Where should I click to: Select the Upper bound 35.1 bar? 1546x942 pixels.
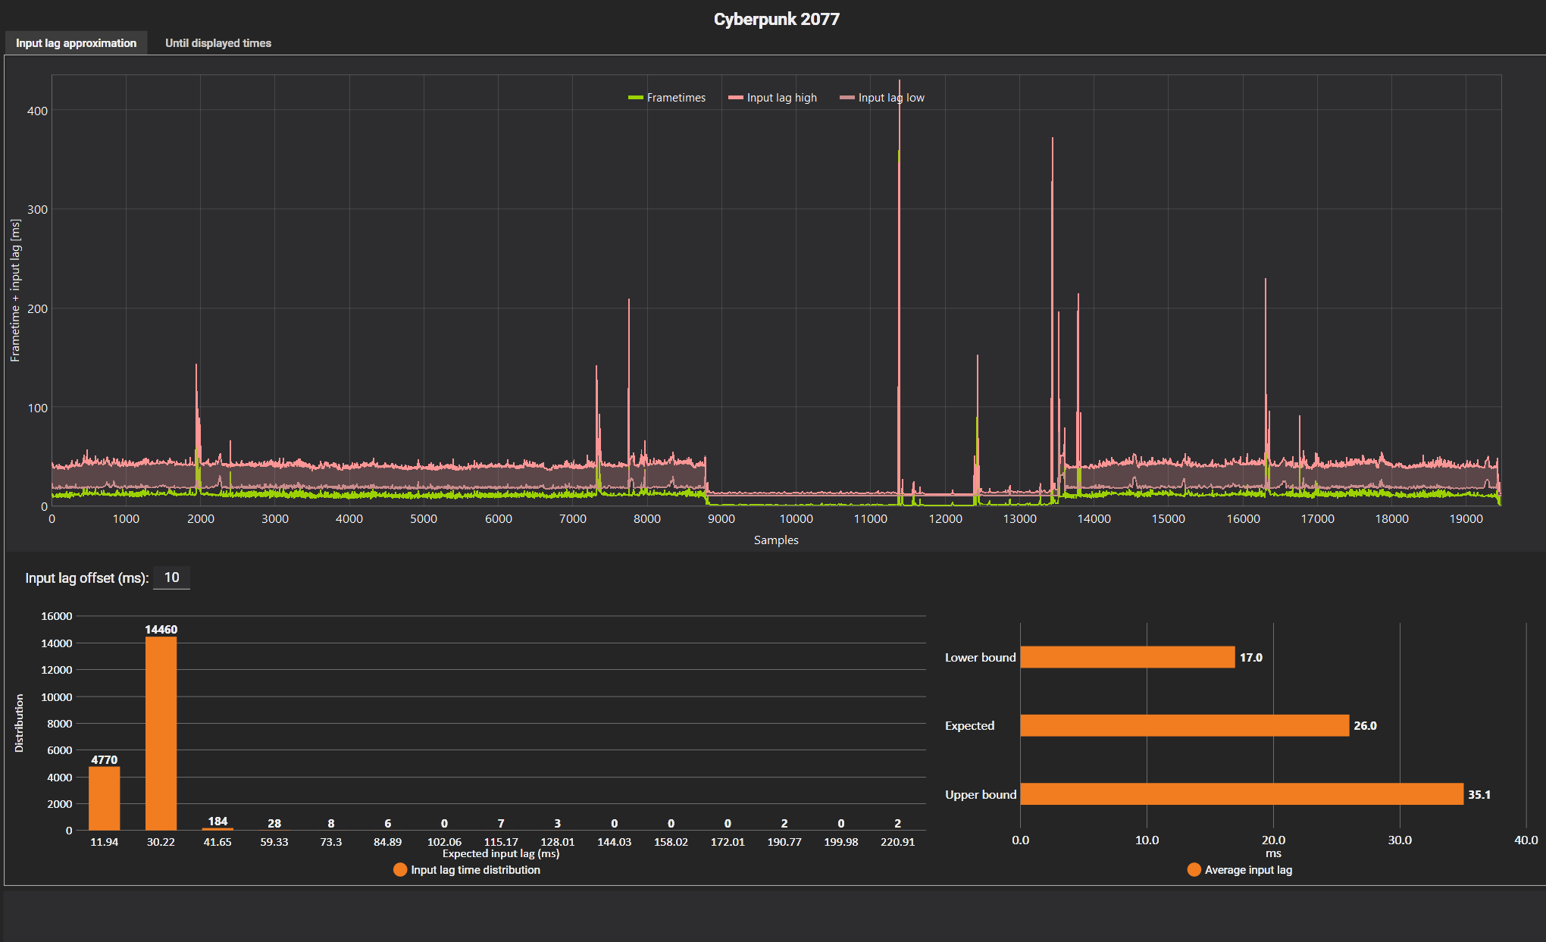[1241, 794]
